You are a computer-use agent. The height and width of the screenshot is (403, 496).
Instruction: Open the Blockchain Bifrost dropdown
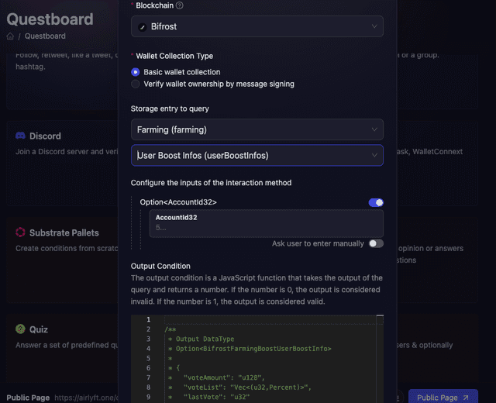coord(257,27)
